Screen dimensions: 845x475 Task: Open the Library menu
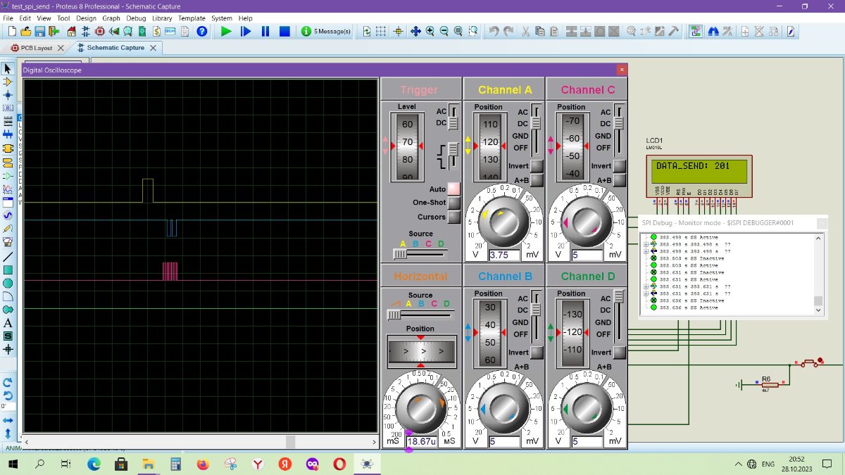[162, 18]
